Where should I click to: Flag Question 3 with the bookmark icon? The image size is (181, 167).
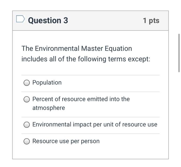tap(20, 19)
